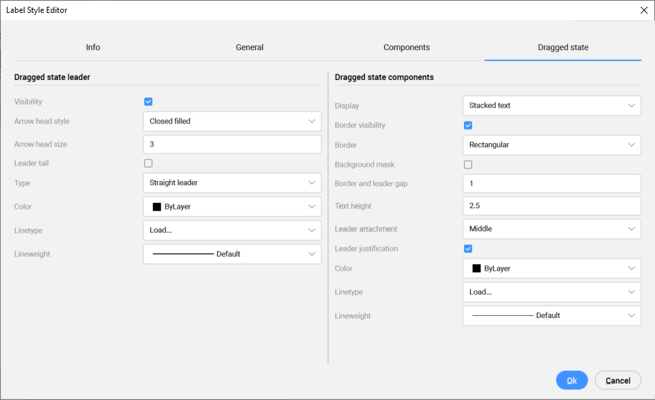
Task: Click the leader ByLayer color swatch
Action: tap(156, 207)
